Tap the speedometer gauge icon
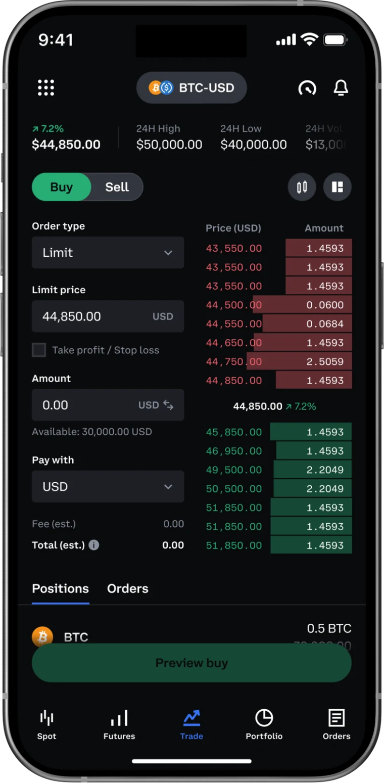Image resolution: width=384 pixels, height=783 pixels. pos(307,88)
